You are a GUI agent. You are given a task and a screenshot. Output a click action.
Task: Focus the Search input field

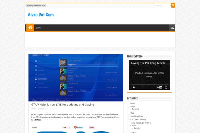(163, 6)
